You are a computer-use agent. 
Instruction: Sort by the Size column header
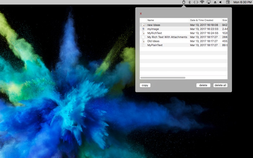pyautogui.click(x=225, y=20)
